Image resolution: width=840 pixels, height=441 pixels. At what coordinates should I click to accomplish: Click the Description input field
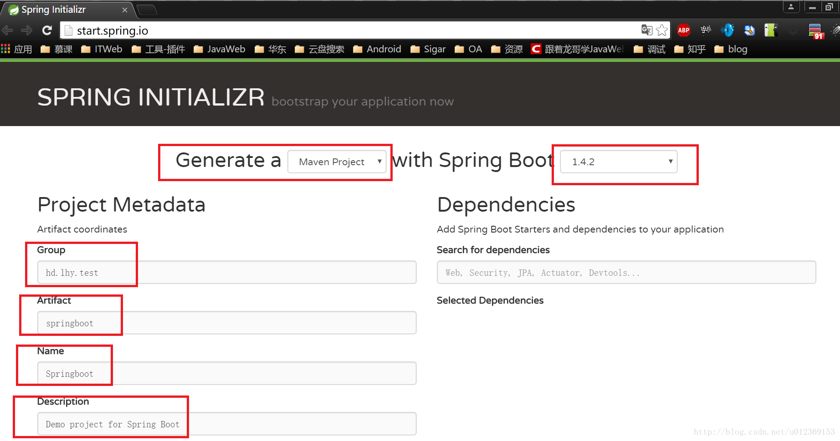(x=226, y=424)
